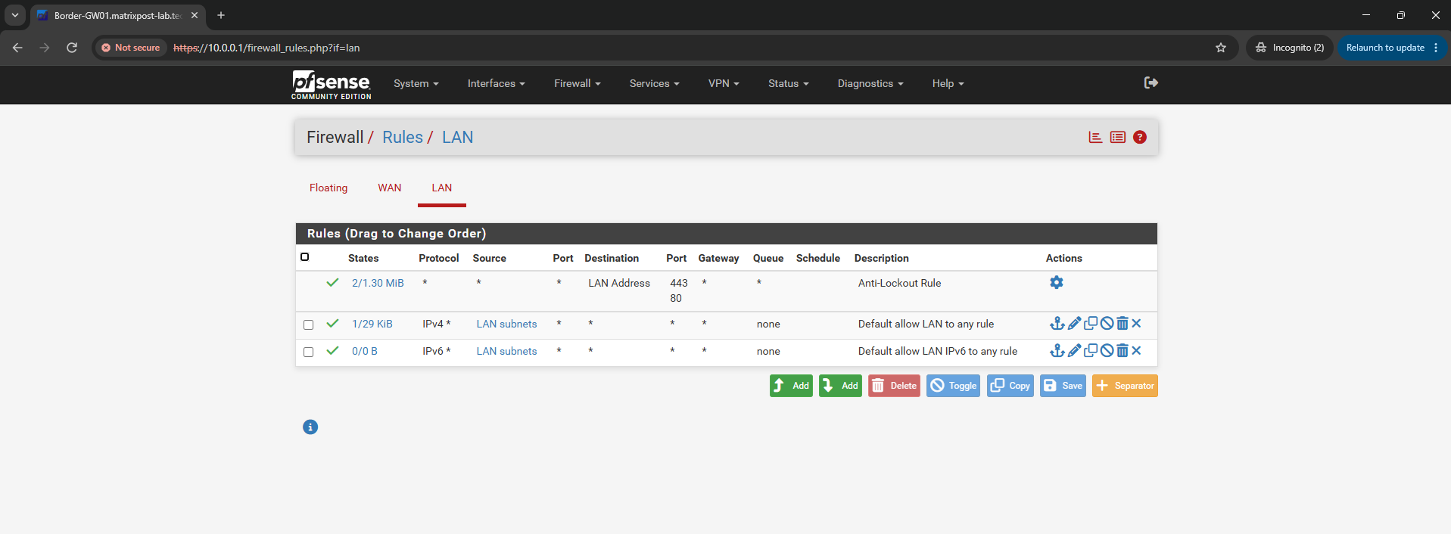
Task: Click the Save button
Action: 1063,386
